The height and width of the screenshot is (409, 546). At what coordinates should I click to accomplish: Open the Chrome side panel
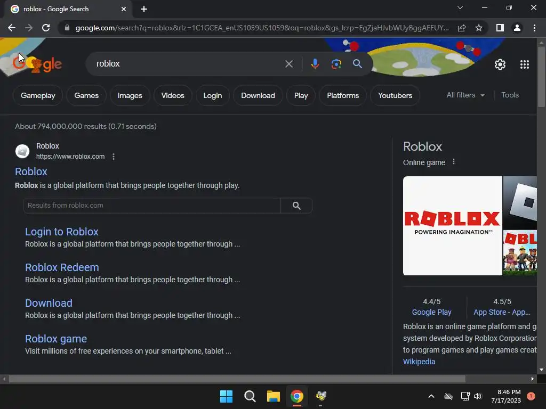(x=500, y=28)
